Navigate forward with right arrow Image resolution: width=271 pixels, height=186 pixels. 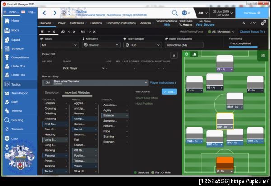(55, 13)
